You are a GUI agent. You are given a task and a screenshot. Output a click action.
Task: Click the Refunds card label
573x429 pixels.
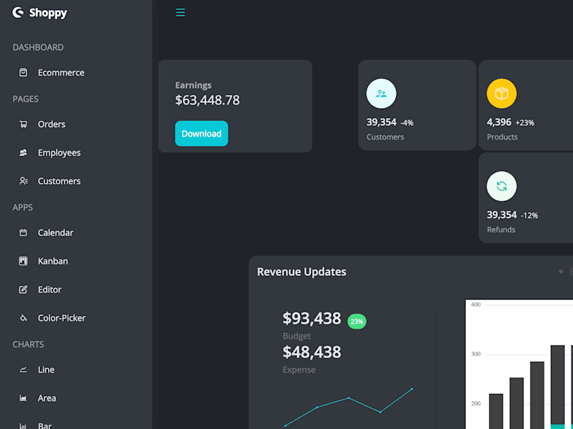tap(501, 230)
